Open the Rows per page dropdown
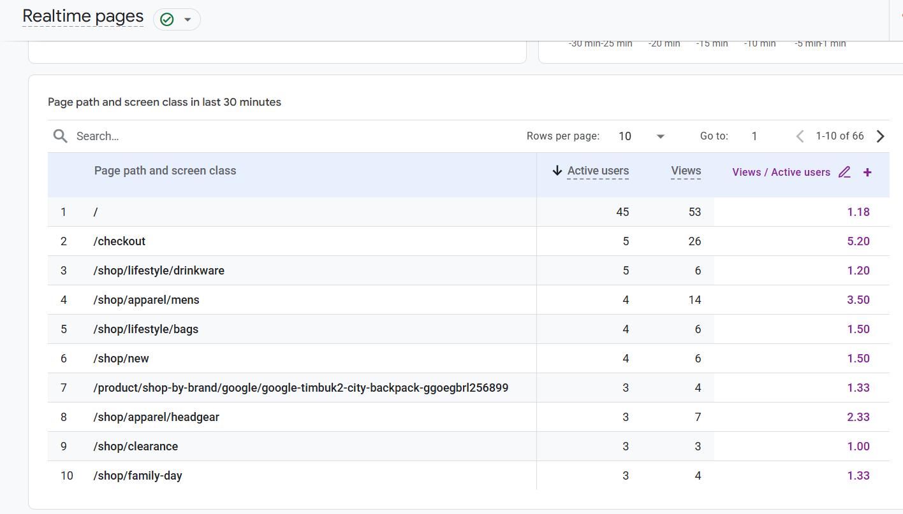903x514 pixels. coord(642,136)
